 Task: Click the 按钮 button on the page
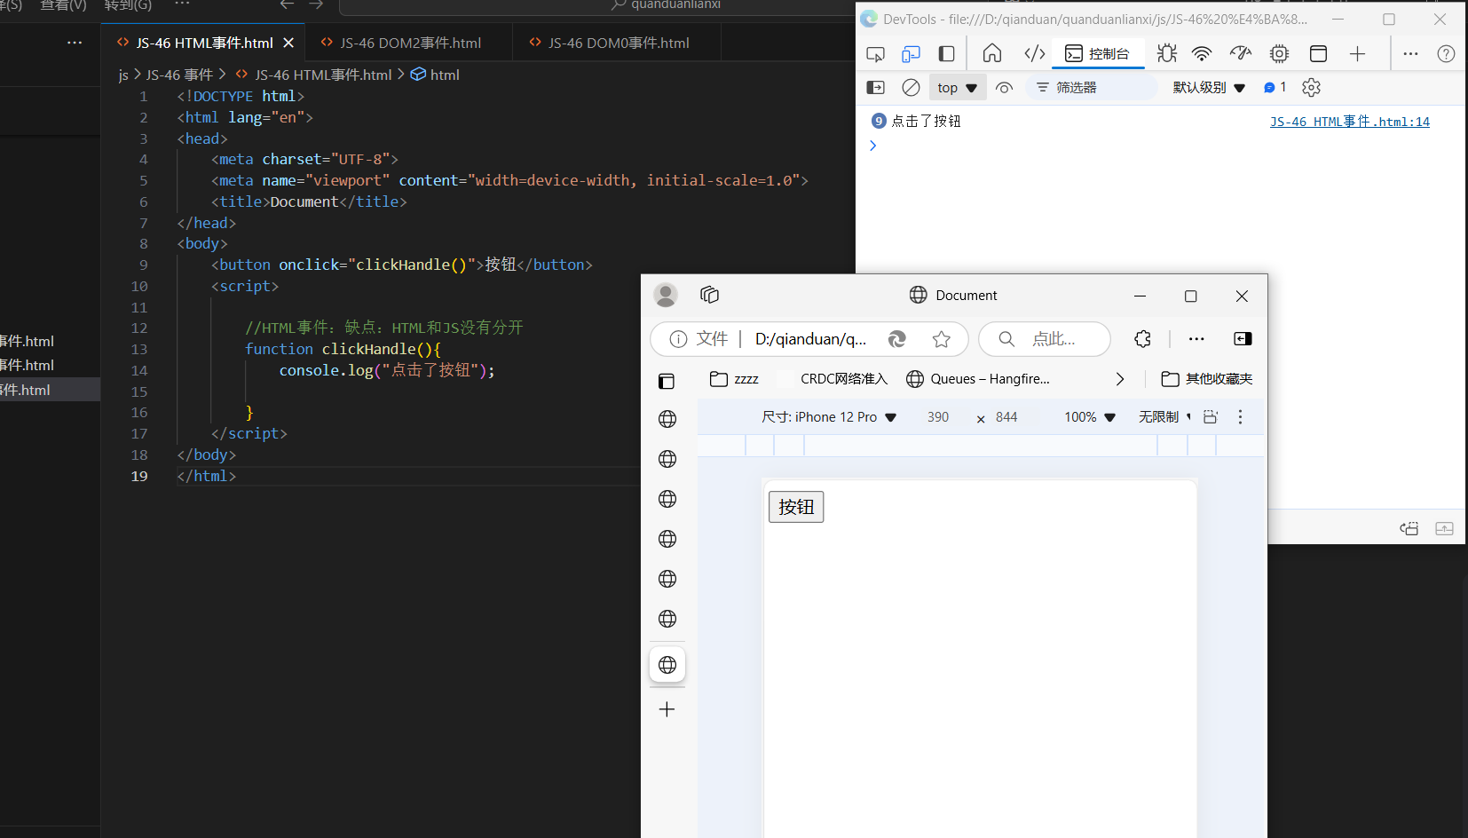tap(796, 507)
